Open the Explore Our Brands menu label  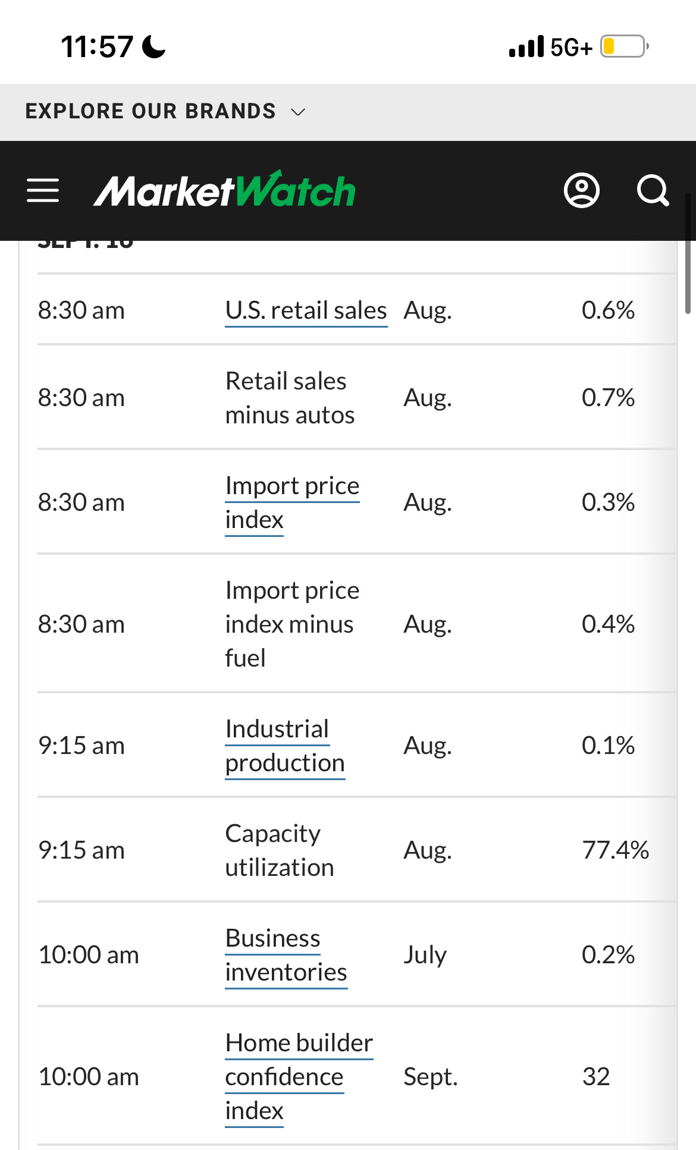pos(151,112)
